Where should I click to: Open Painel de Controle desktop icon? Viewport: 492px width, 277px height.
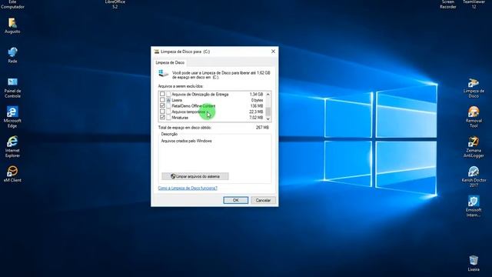tap(12, 88)
